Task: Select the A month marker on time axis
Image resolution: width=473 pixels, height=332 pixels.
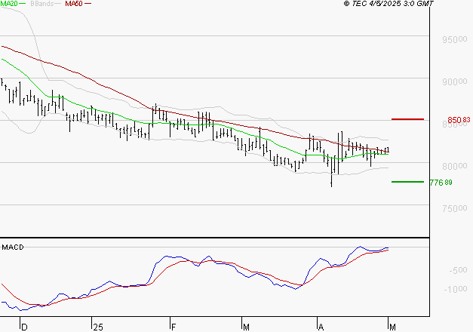Action: [320, 327]
